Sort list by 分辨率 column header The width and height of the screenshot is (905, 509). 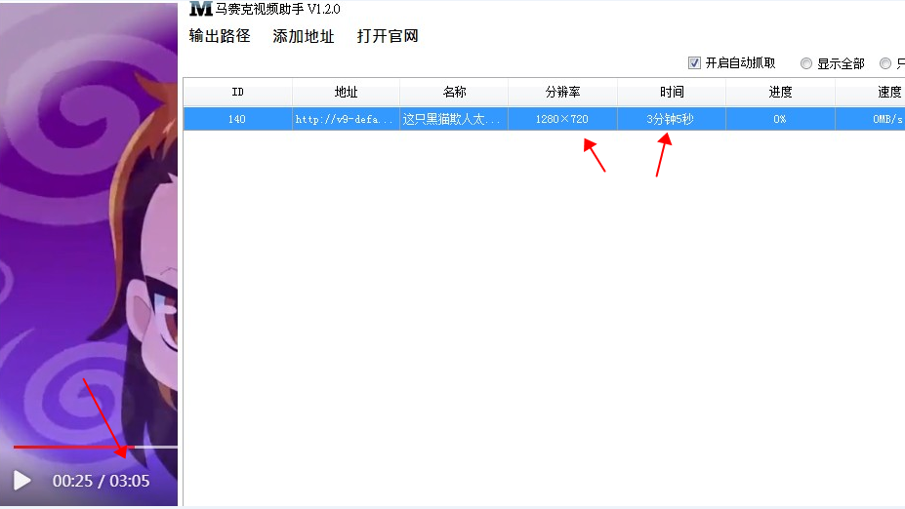[x=562, y=92]
